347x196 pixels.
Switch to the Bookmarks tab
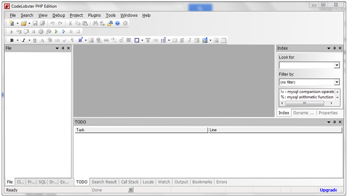click(202, 182)
